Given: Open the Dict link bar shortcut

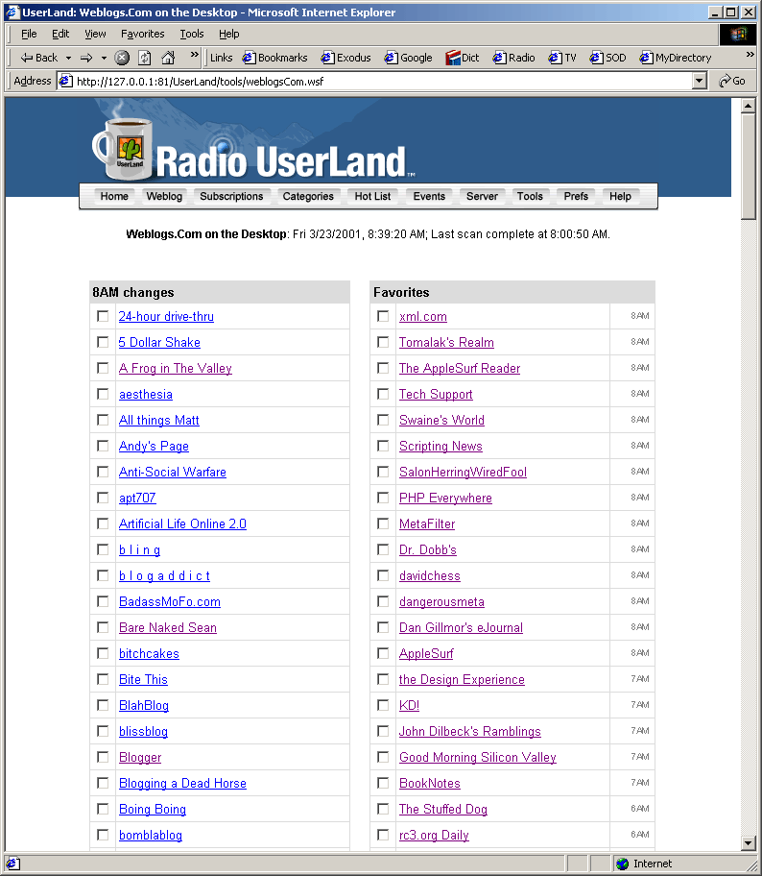Looking at the screenshot, I should coord(463,58).
